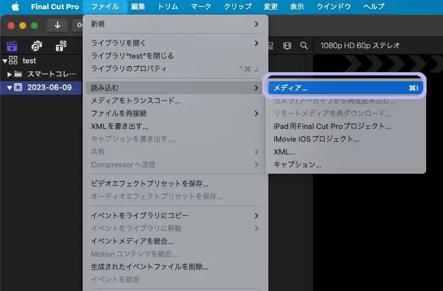The image size is (443, 291).
Task: Click the イベントをライブラリにコピー chevron arrow
Action: coord(256,215)
